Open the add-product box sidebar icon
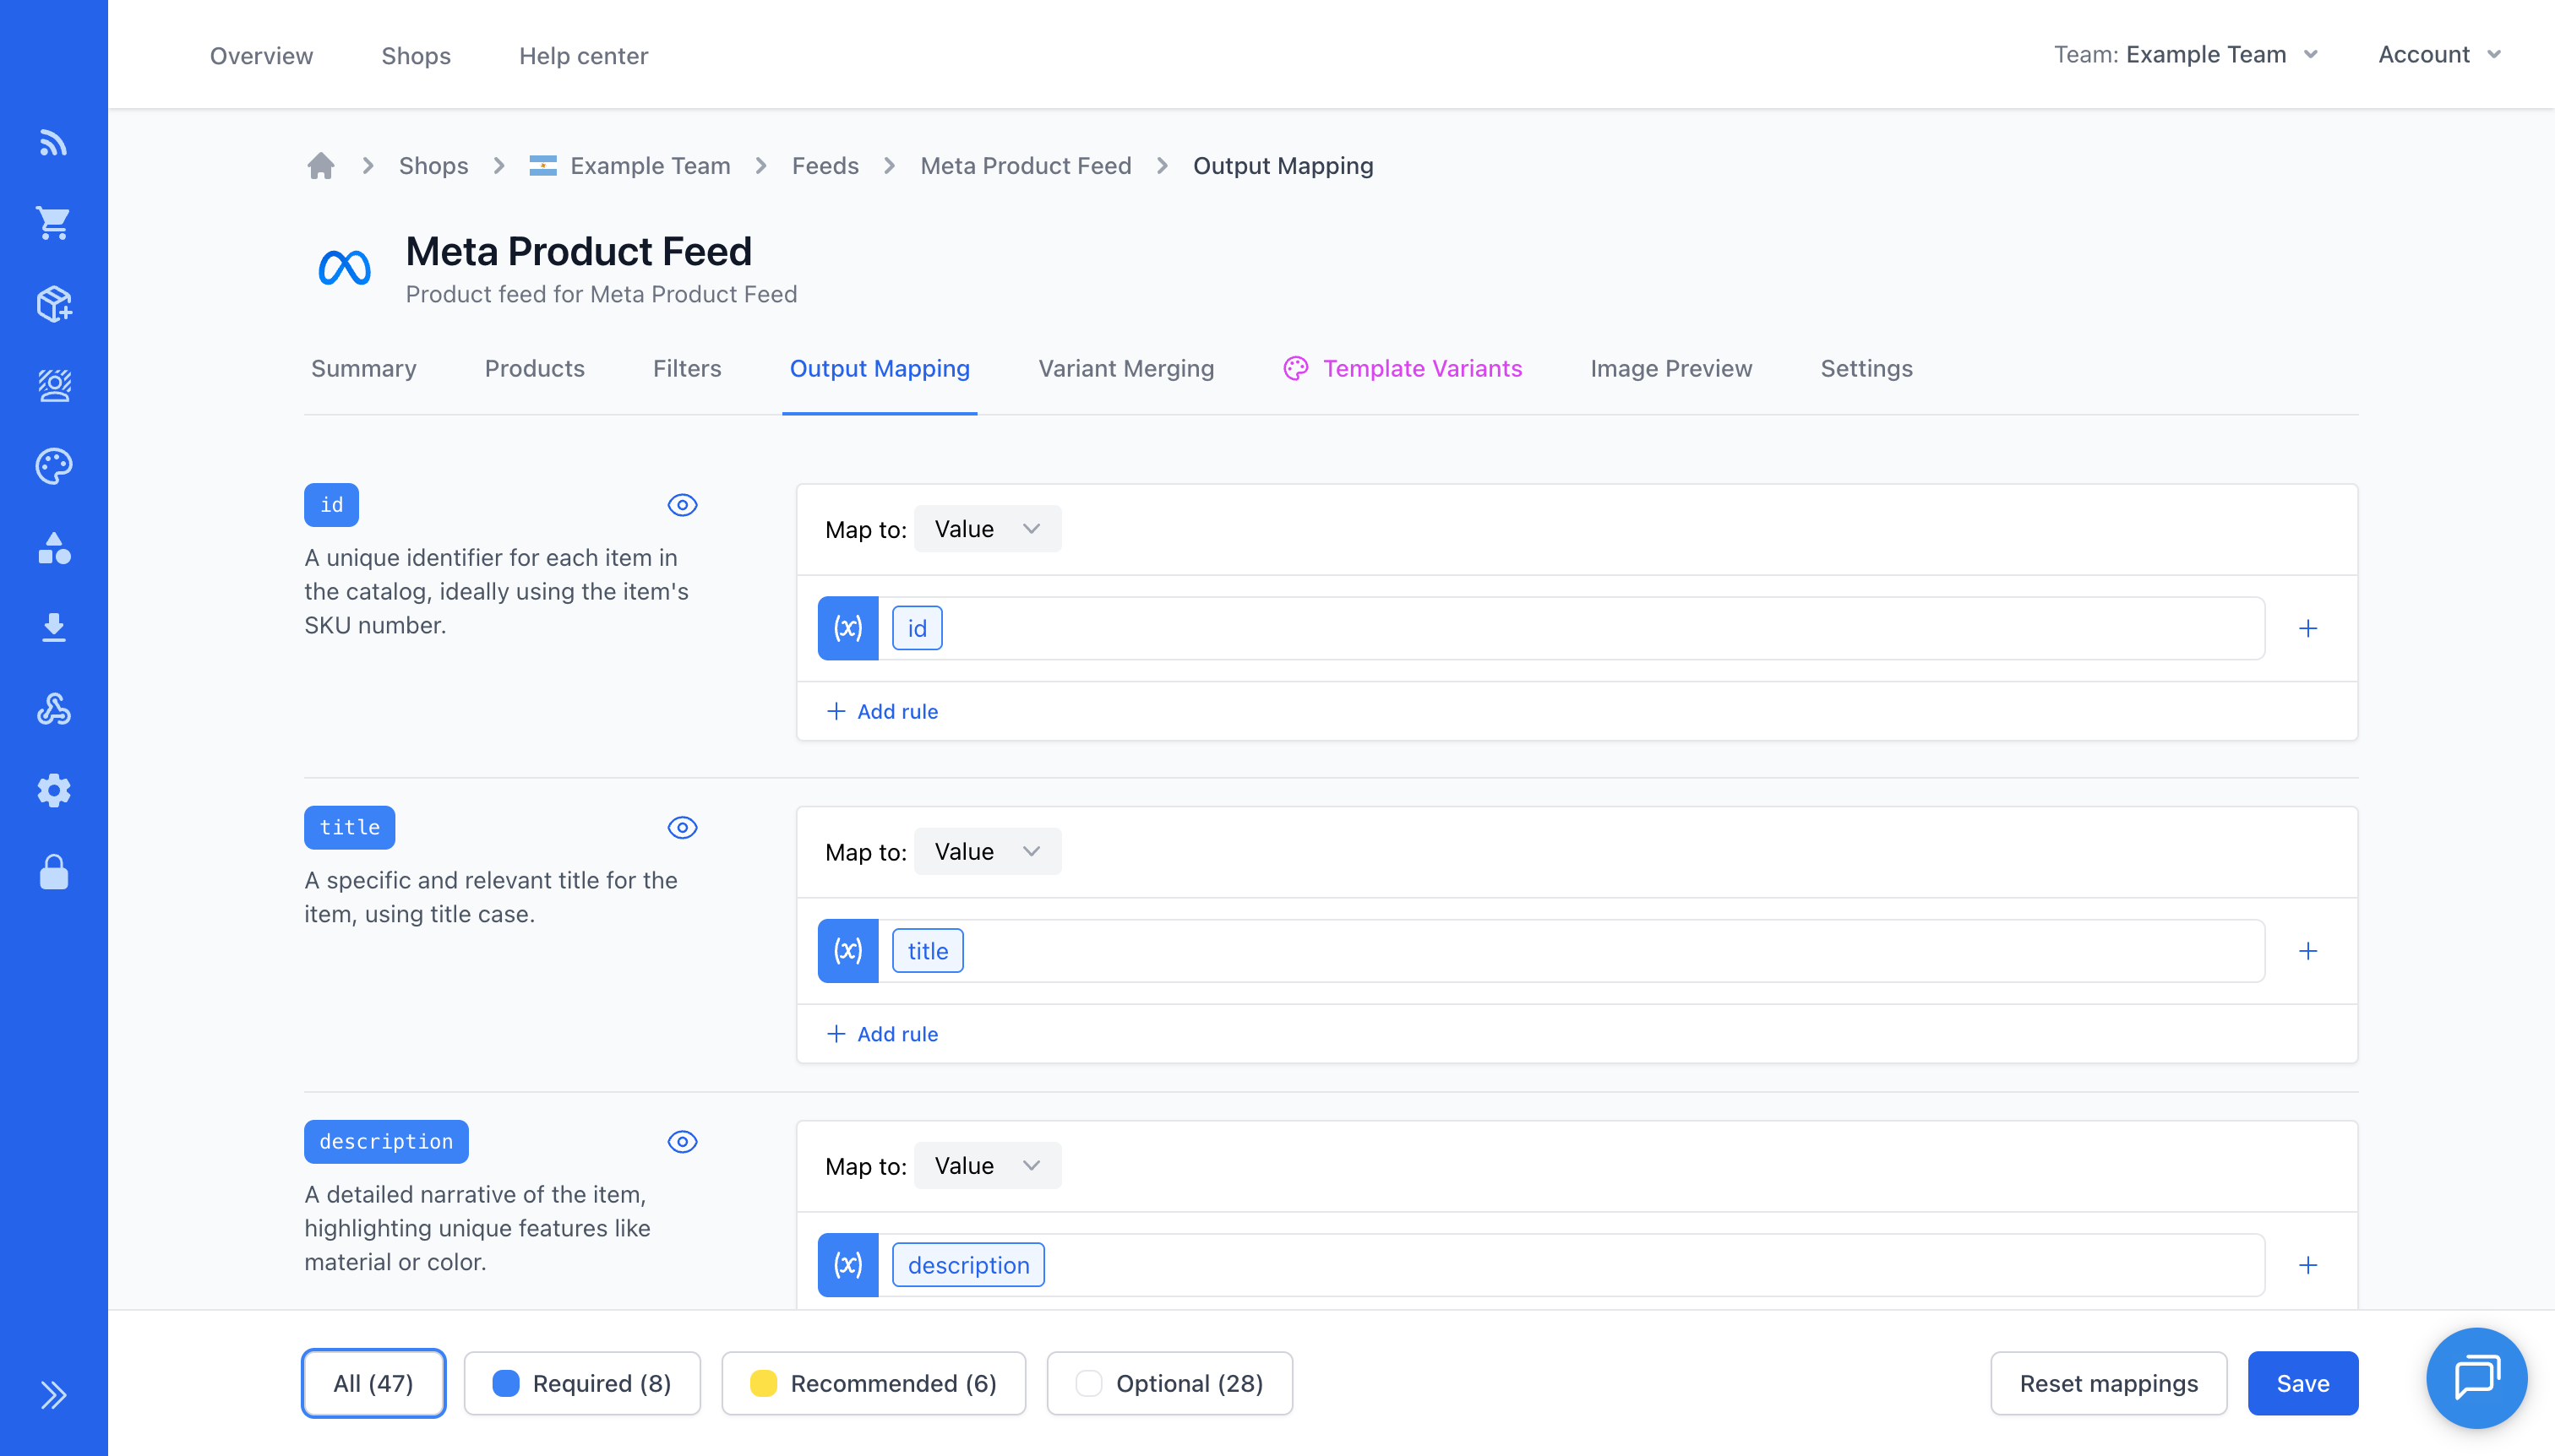Image resolution: width=2555 pixels, height=1456 pixels. click(54, 304)
